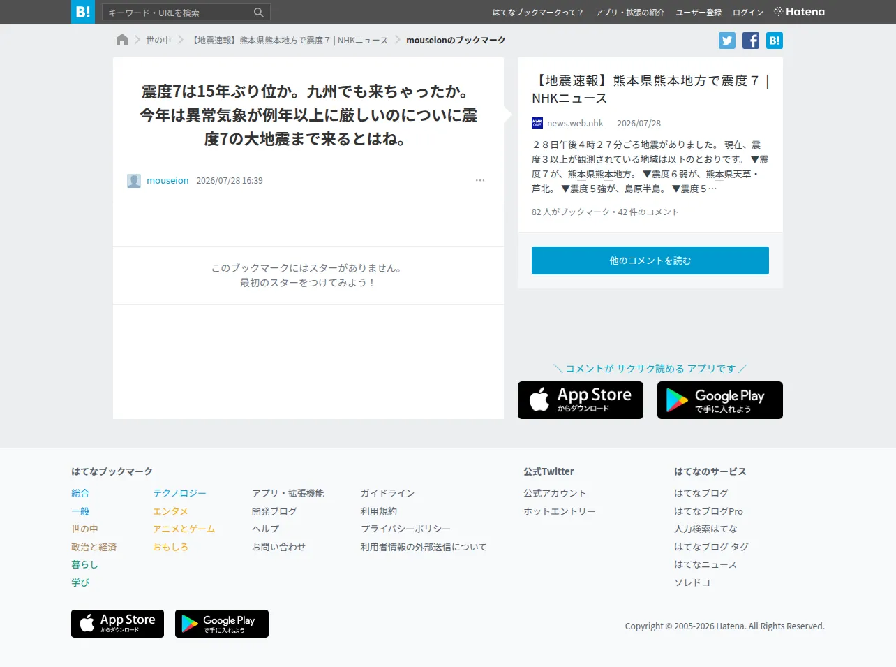Add via the blue B! bookmark icon
This screenshot has width=896, height=667.
[x=775, y=41]
